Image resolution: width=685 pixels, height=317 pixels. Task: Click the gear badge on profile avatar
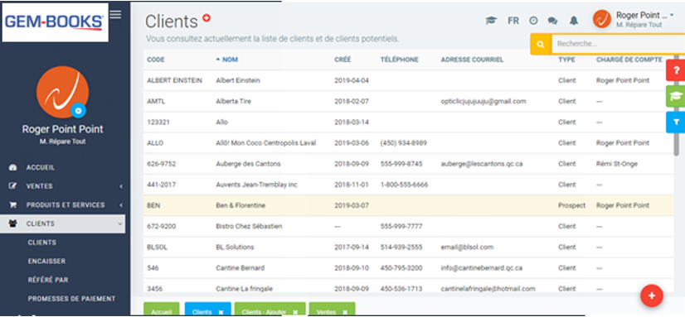point(78,111)
